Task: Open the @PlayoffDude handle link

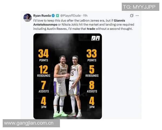Action: pyautogui.click(x=70, y=16)
